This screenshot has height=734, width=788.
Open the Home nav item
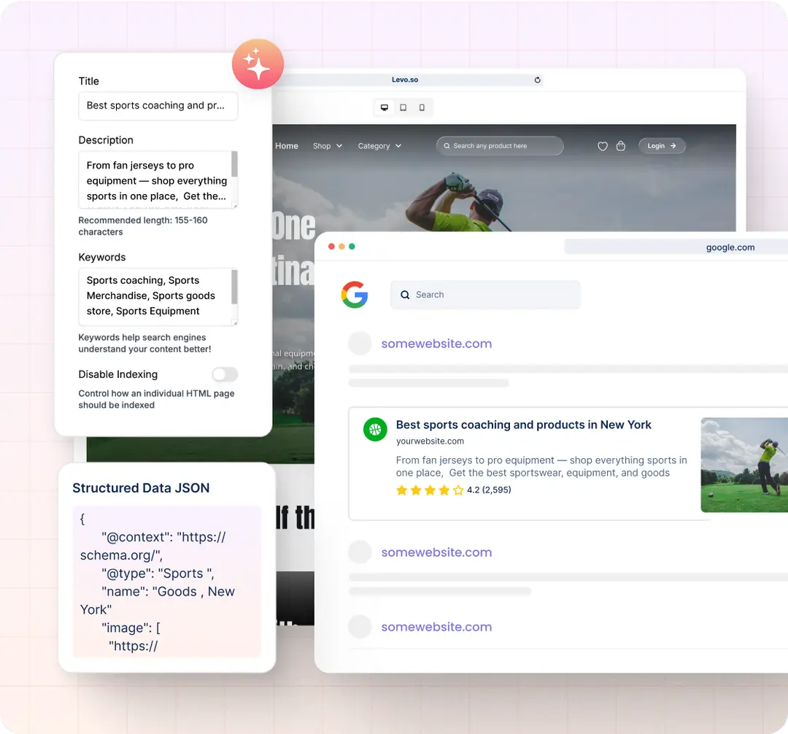coord(287,146)
